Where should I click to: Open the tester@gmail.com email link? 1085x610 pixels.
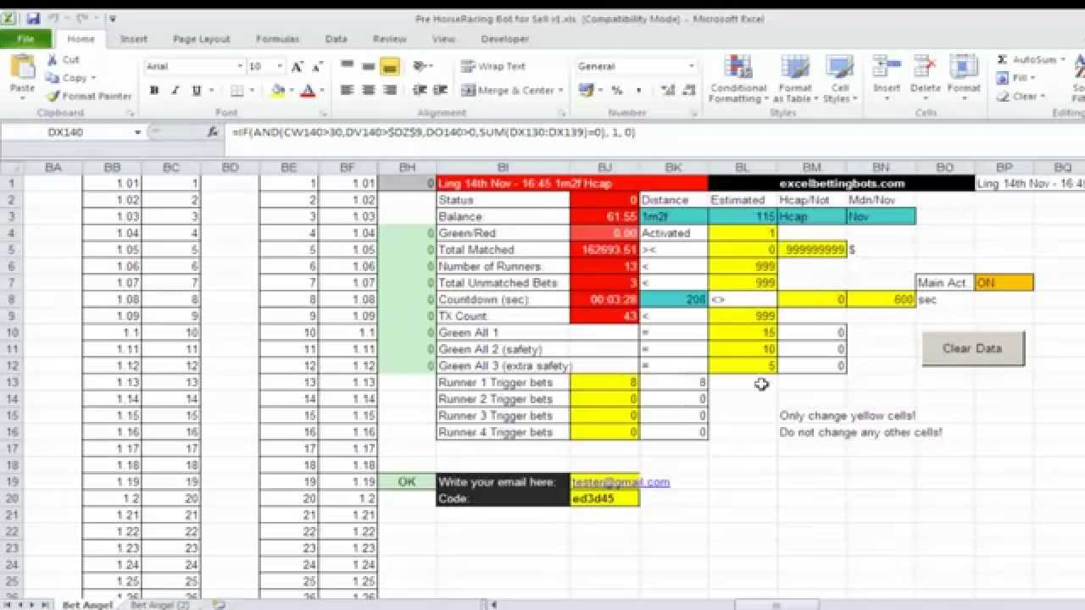621,482
